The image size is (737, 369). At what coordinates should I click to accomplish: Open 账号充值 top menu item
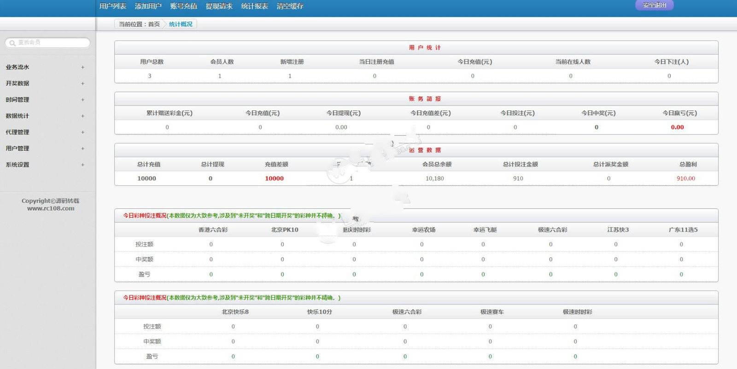tap(184, 6)
